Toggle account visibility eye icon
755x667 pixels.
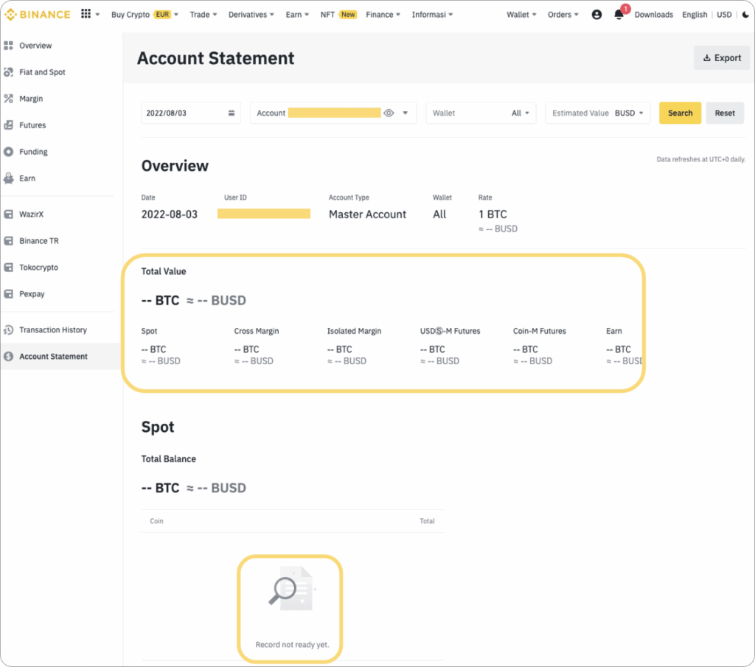(389, 113)
